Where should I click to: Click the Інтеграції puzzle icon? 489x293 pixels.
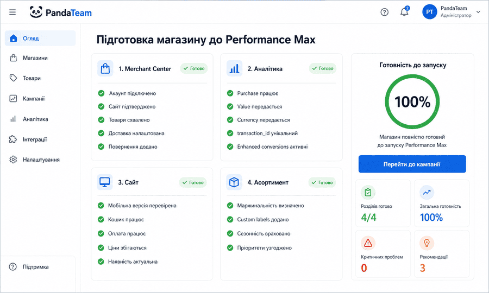[13, 139]
